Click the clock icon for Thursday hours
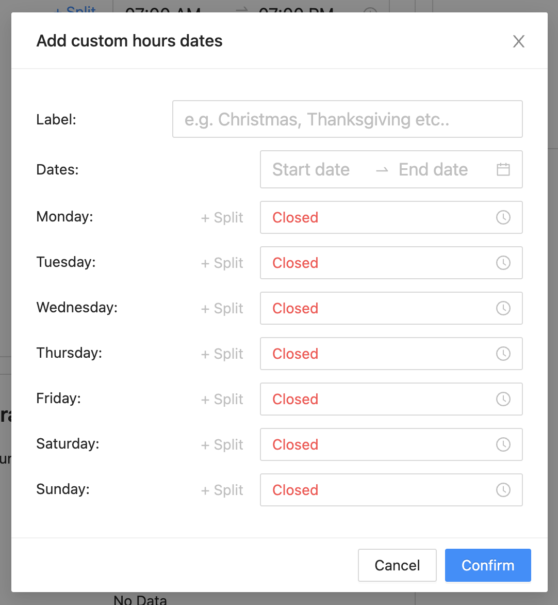This screenshot has width=558, height=605. (503, 354)
